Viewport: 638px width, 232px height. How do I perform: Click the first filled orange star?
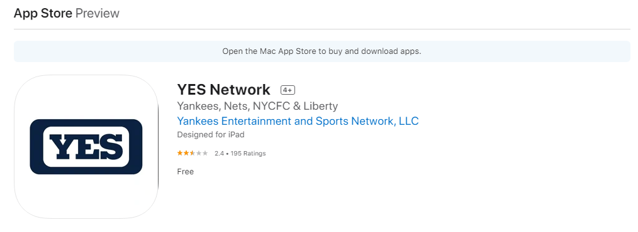[x=180, y=153]
